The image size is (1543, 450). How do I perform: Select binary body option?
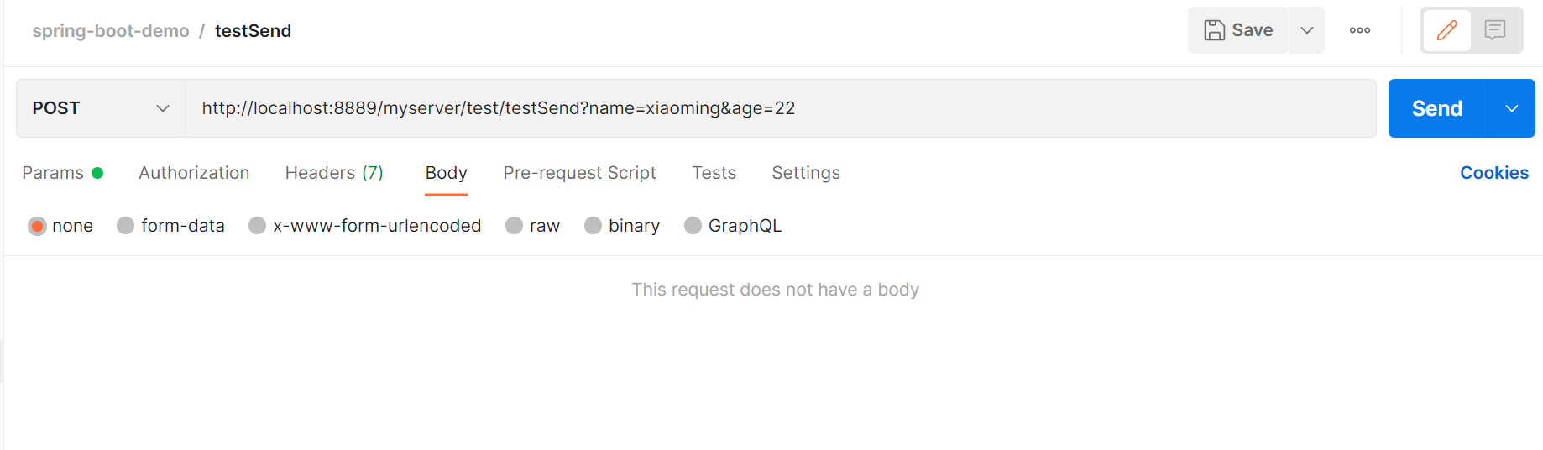point(594,226)
